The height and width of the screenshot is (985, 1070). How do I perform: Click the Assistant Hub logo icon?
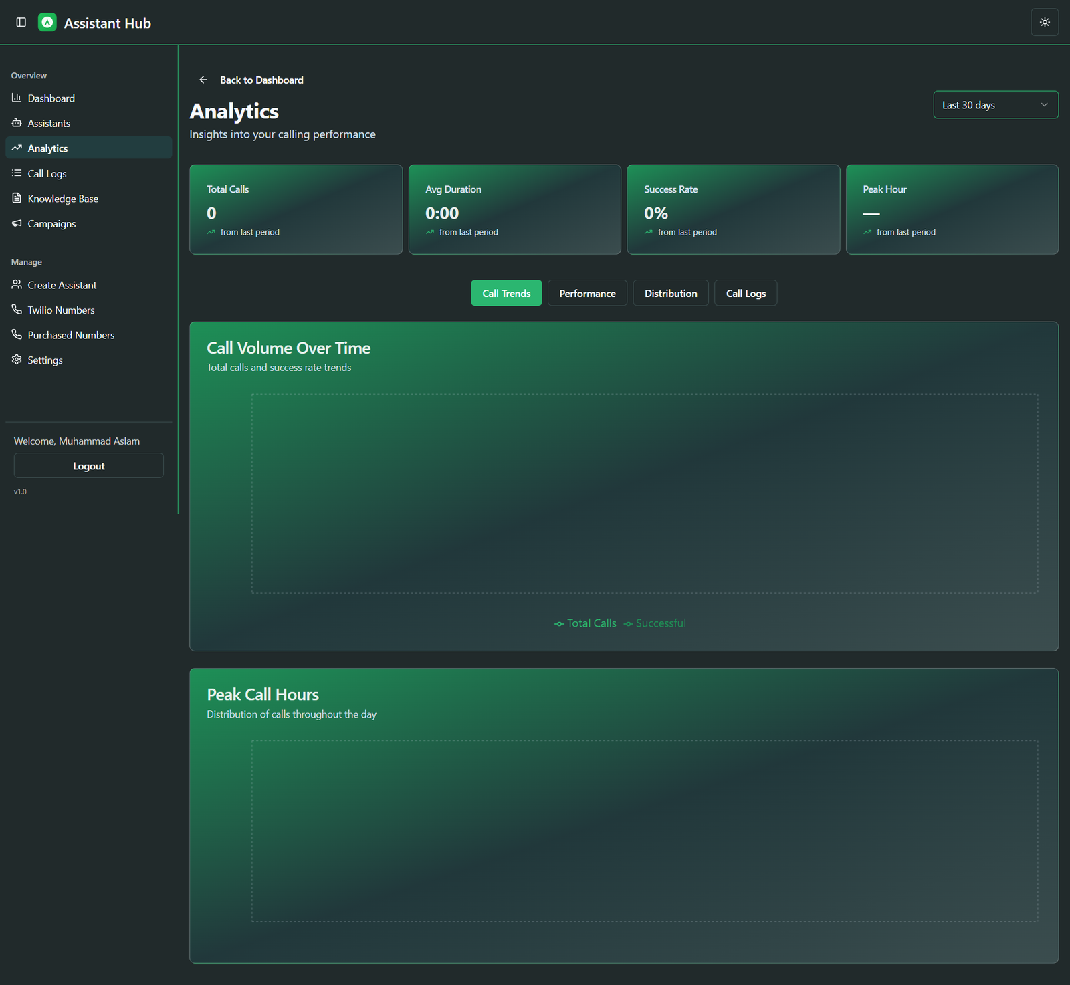click(47, 23)
